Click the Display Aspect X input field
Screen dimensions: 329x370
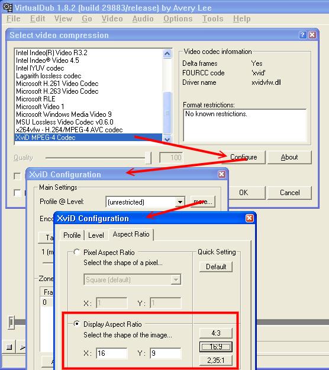pos(112,353)
